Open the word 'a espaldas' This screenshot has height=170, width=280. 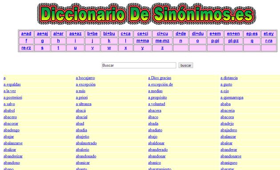tap(12, 85)
